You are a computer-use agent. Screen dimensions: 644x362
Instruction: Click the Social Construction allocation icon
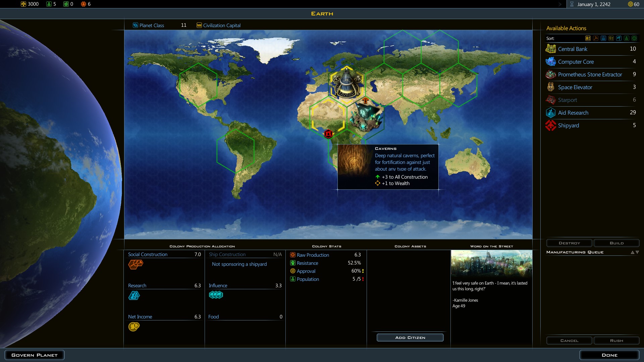(x=136, y=264)
